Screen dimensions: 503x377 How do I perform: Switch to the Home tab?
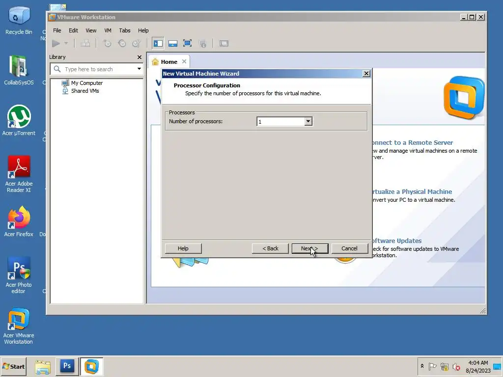(169, 62)
